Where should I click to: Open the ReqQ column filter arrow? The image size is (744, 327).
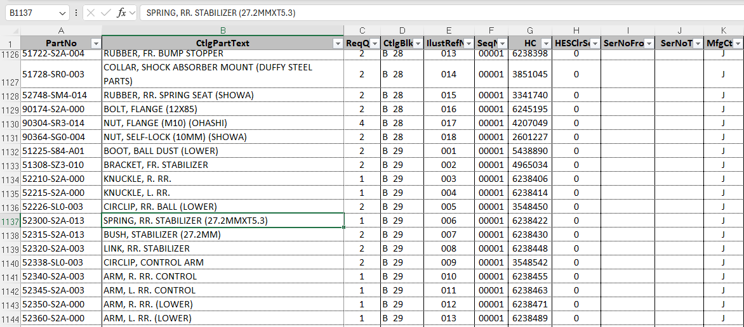point(375,43)
